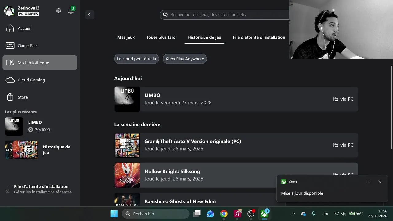
Task: Toggle the Le cloud peut être lu filter
Action: 137,59
